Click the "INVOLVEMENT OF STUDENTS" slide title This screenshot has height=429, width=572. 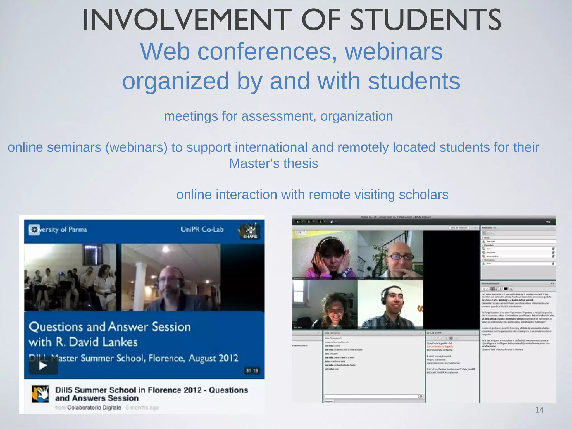coord(292,20)
